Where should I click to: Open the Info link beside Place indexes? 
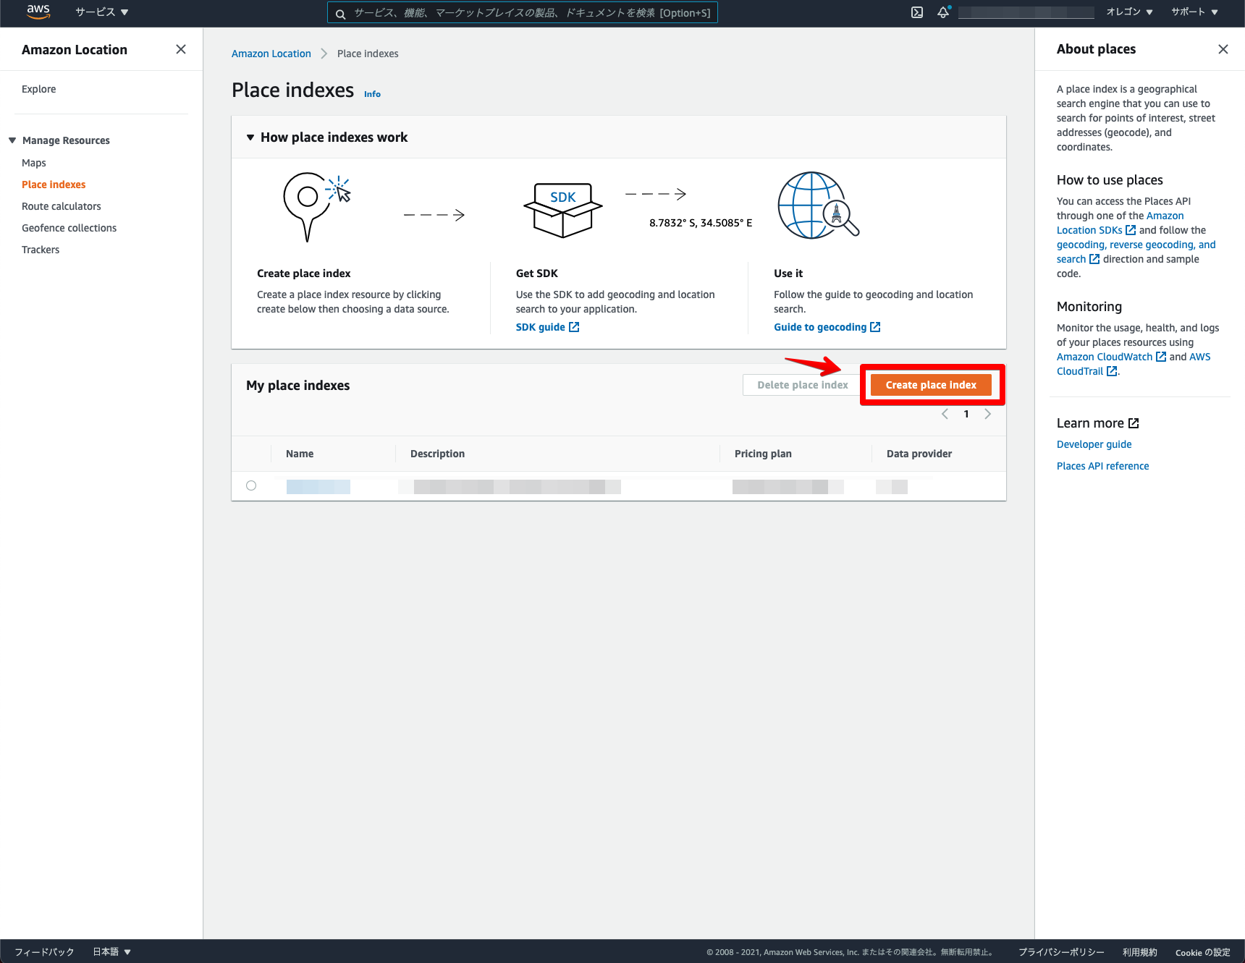click(372, 94)
